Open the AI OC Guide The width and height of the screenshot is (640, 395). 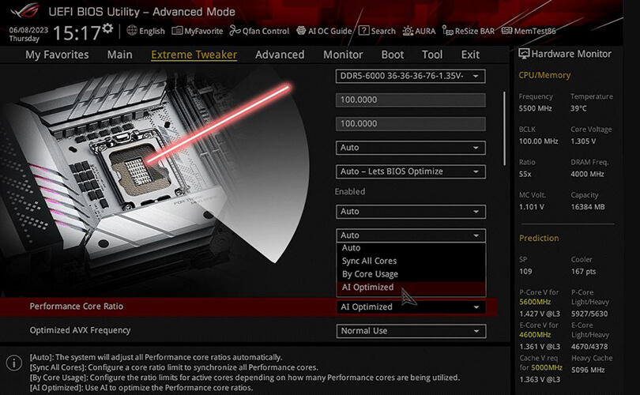pos(302,31)
